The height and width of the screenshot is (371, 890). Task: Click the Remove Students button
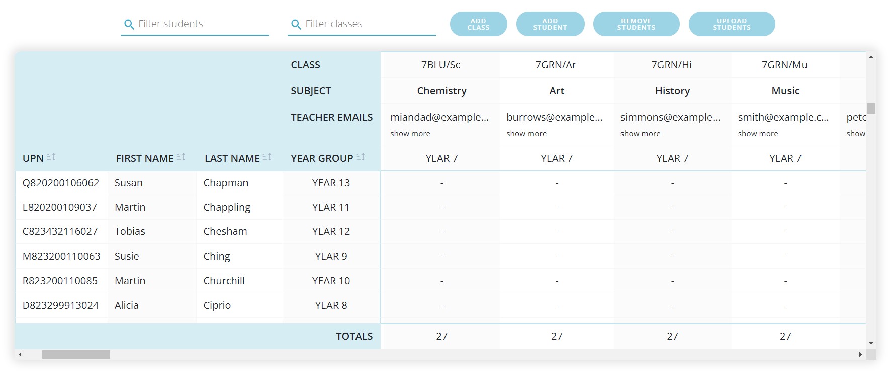pos(636,24)
